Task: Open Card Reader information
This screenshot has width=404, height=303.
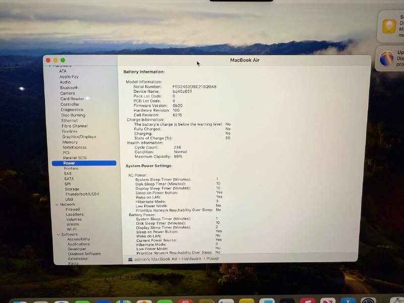Action: click(x=72, y=98)
